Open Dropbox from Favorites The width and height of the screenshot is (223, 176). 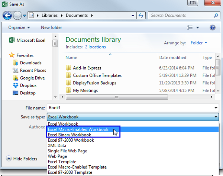tap(28, 85)
